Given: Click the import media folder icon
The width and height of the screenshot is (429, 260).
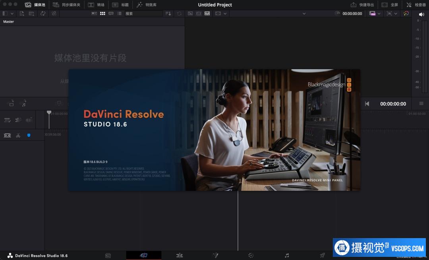Looking at the screenshot, I should tap(31, 14).
